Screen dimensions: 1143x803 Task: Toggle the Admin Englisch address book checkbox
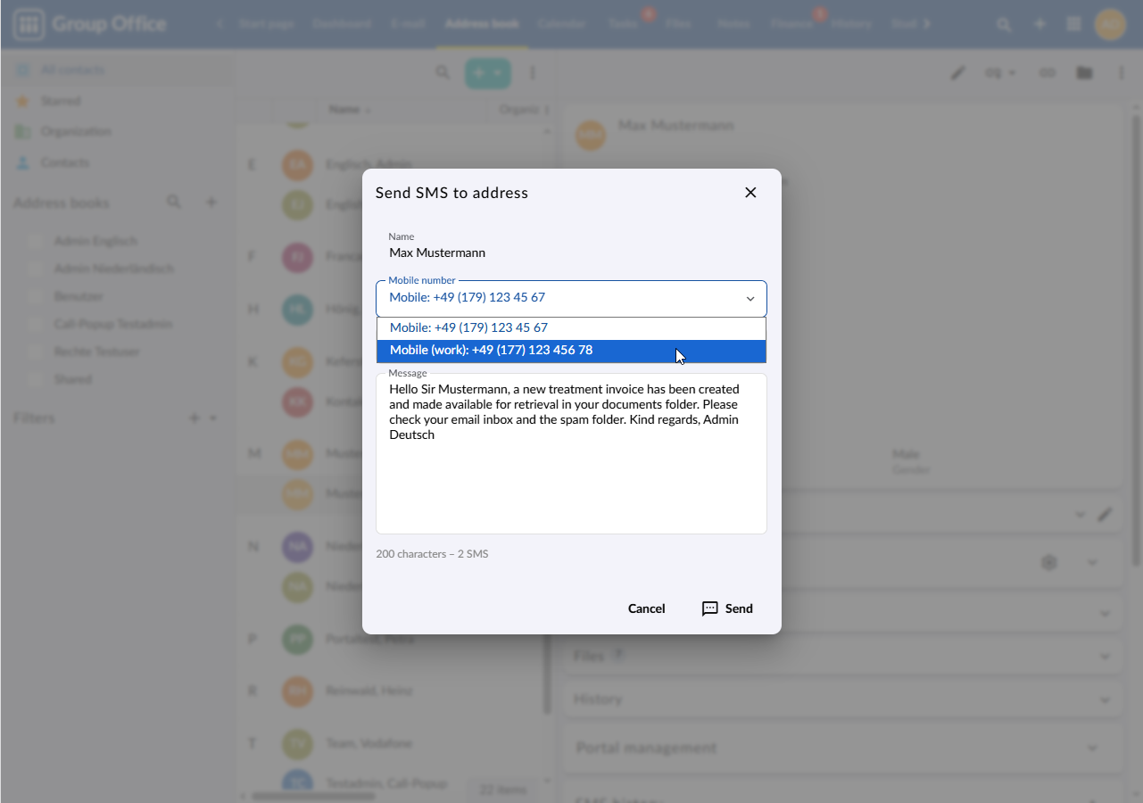pyautogui.click(x=36, y=241)
